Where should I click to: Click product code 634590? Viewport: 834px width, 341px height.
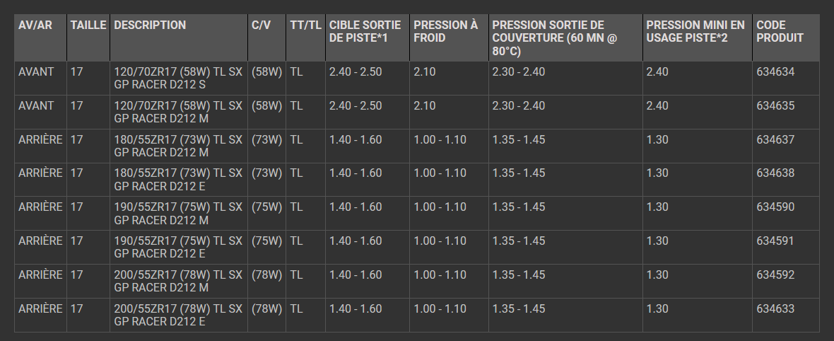[775, 207]
